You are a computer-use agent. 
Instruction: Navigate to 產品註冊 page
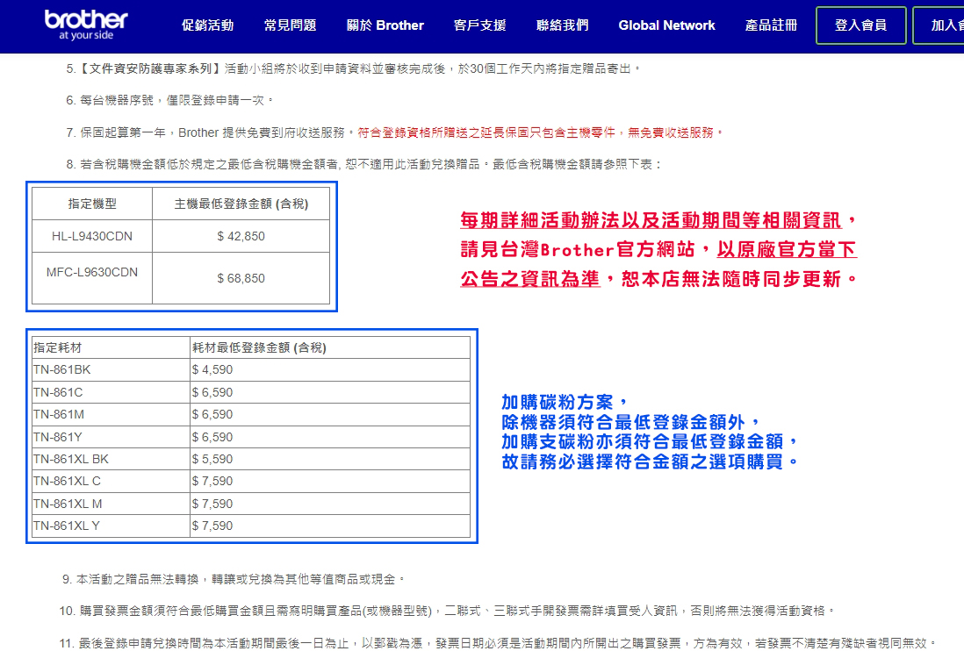click(x=771, y=25)
